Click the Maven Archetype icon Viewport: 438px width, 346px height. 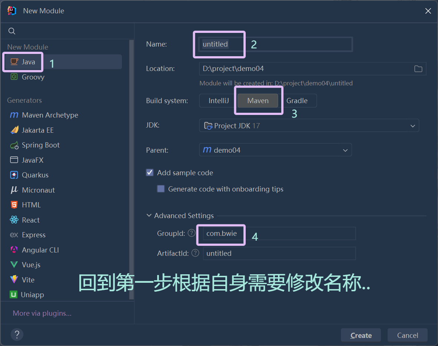14,115
